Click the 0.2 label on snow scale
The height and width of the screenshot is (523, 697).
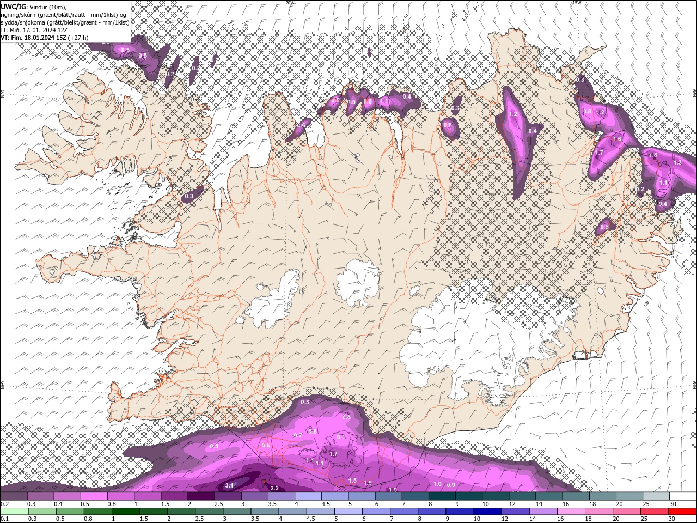(4, 504)
